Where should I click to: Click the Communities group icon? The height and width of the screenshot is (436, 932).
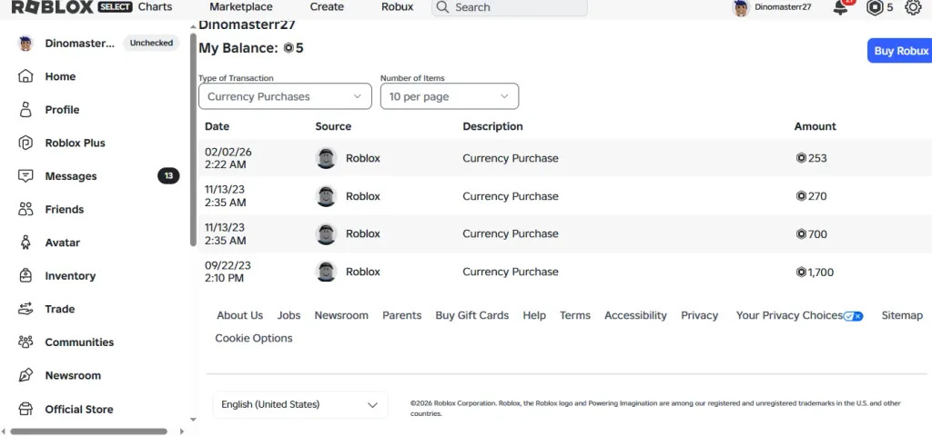pos(25,342)
